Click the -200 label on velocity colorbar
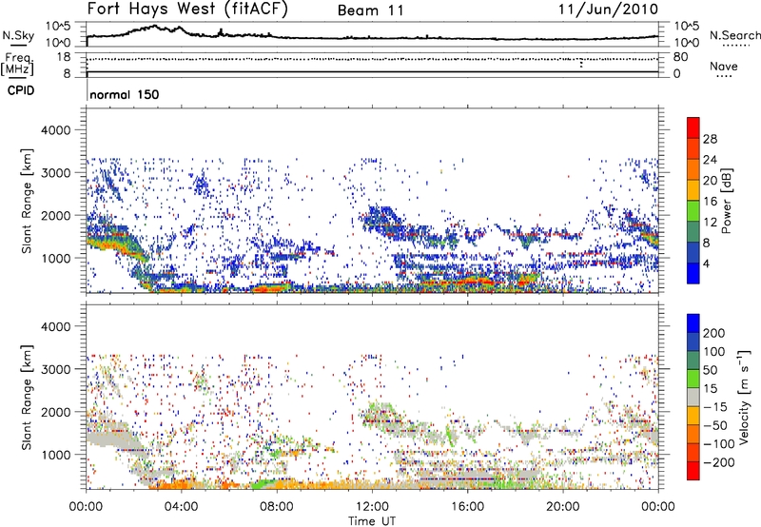This screenshot has width=761, height=527. (719, 462)
